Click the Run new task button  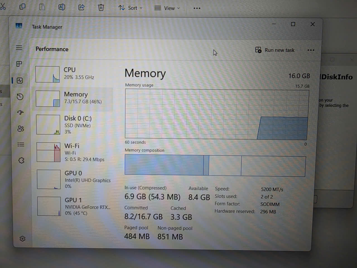coord(275,50)
